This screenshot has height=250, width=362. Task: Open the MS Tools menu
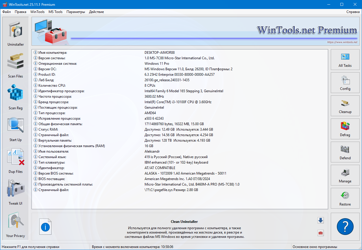tap(56, 12)
